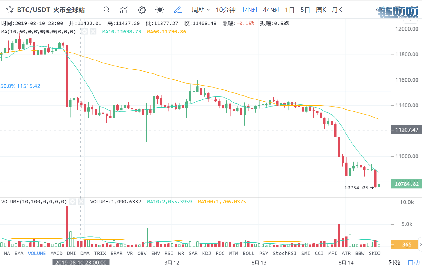Select the VOLUME indicator tab
Screen dimensions: 422x265
pyautogui.click(x=37, y=253)
